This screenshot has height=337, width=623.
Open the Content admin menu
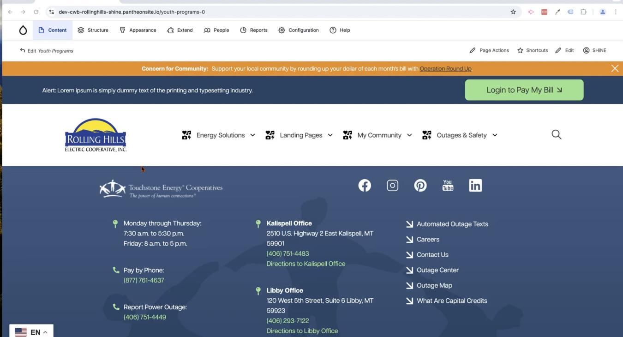pos(53,30)
